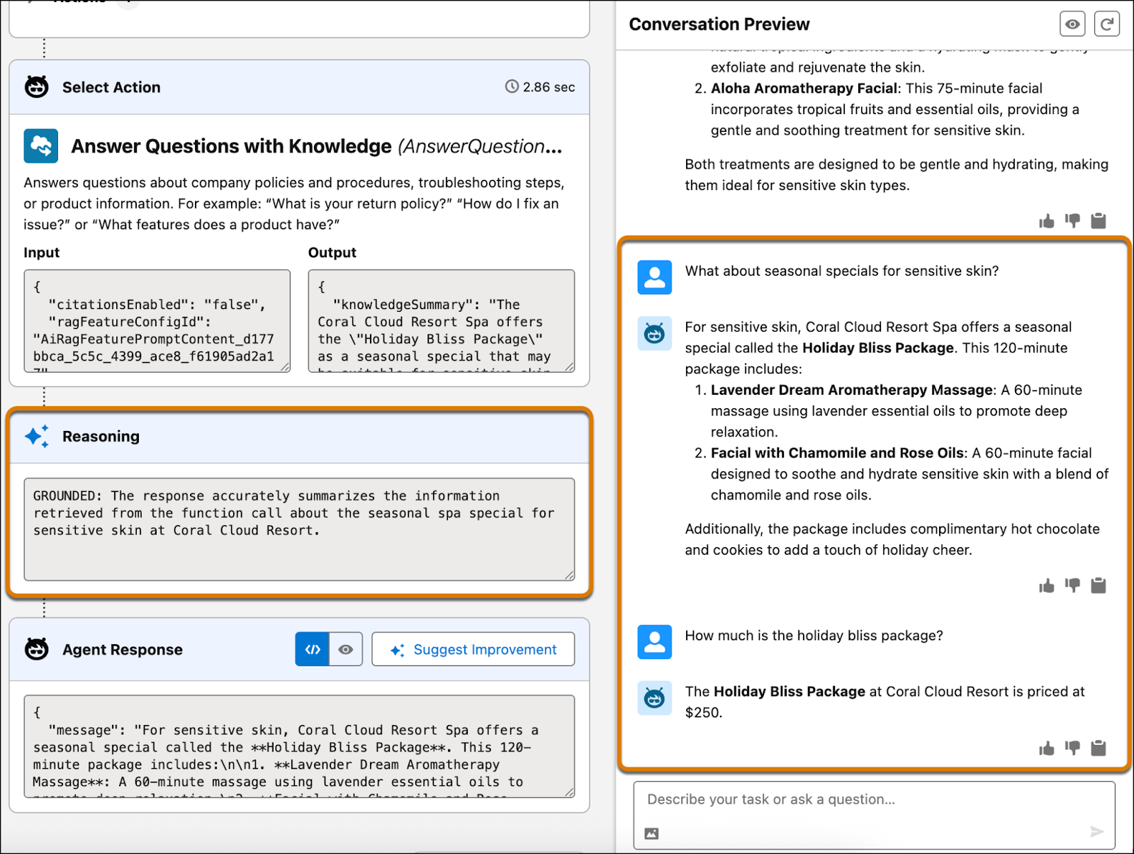The width and height of the screenshot is (1134, 854).
Task: Click the Agent Response header text
Action: coord(123,650)
